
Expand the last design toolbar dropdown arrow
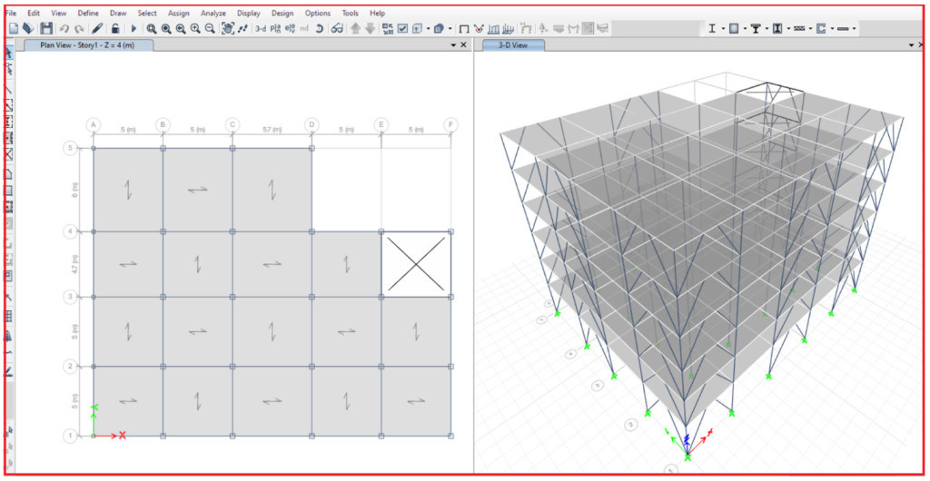[854, 28]
